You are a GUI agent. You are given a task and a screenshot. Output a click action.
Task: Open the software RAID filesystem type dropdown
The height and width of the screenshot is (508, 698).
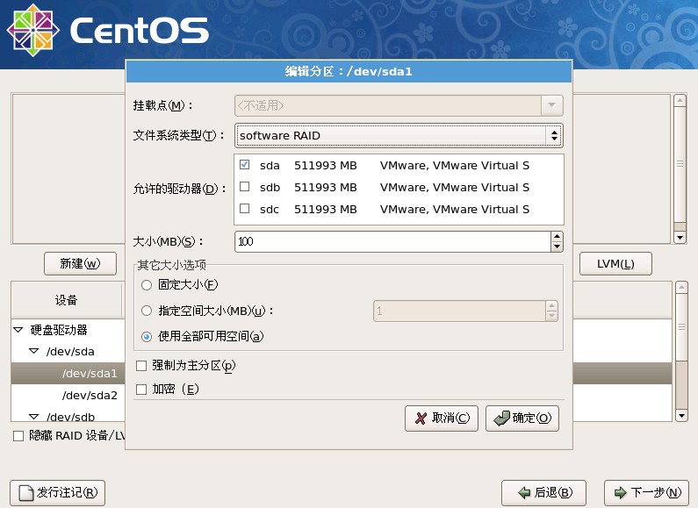399,136
